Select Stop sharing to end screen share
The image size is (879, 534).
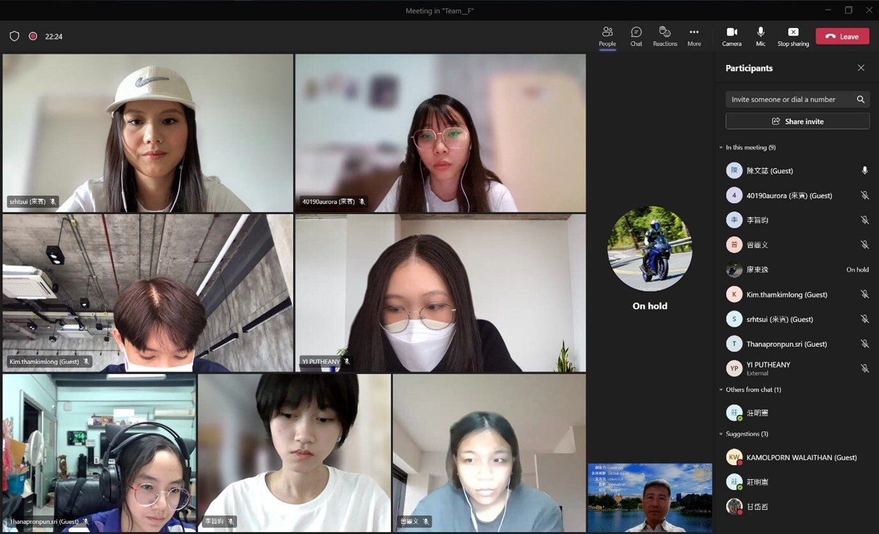pyautogui.click(x=793, y=36)
